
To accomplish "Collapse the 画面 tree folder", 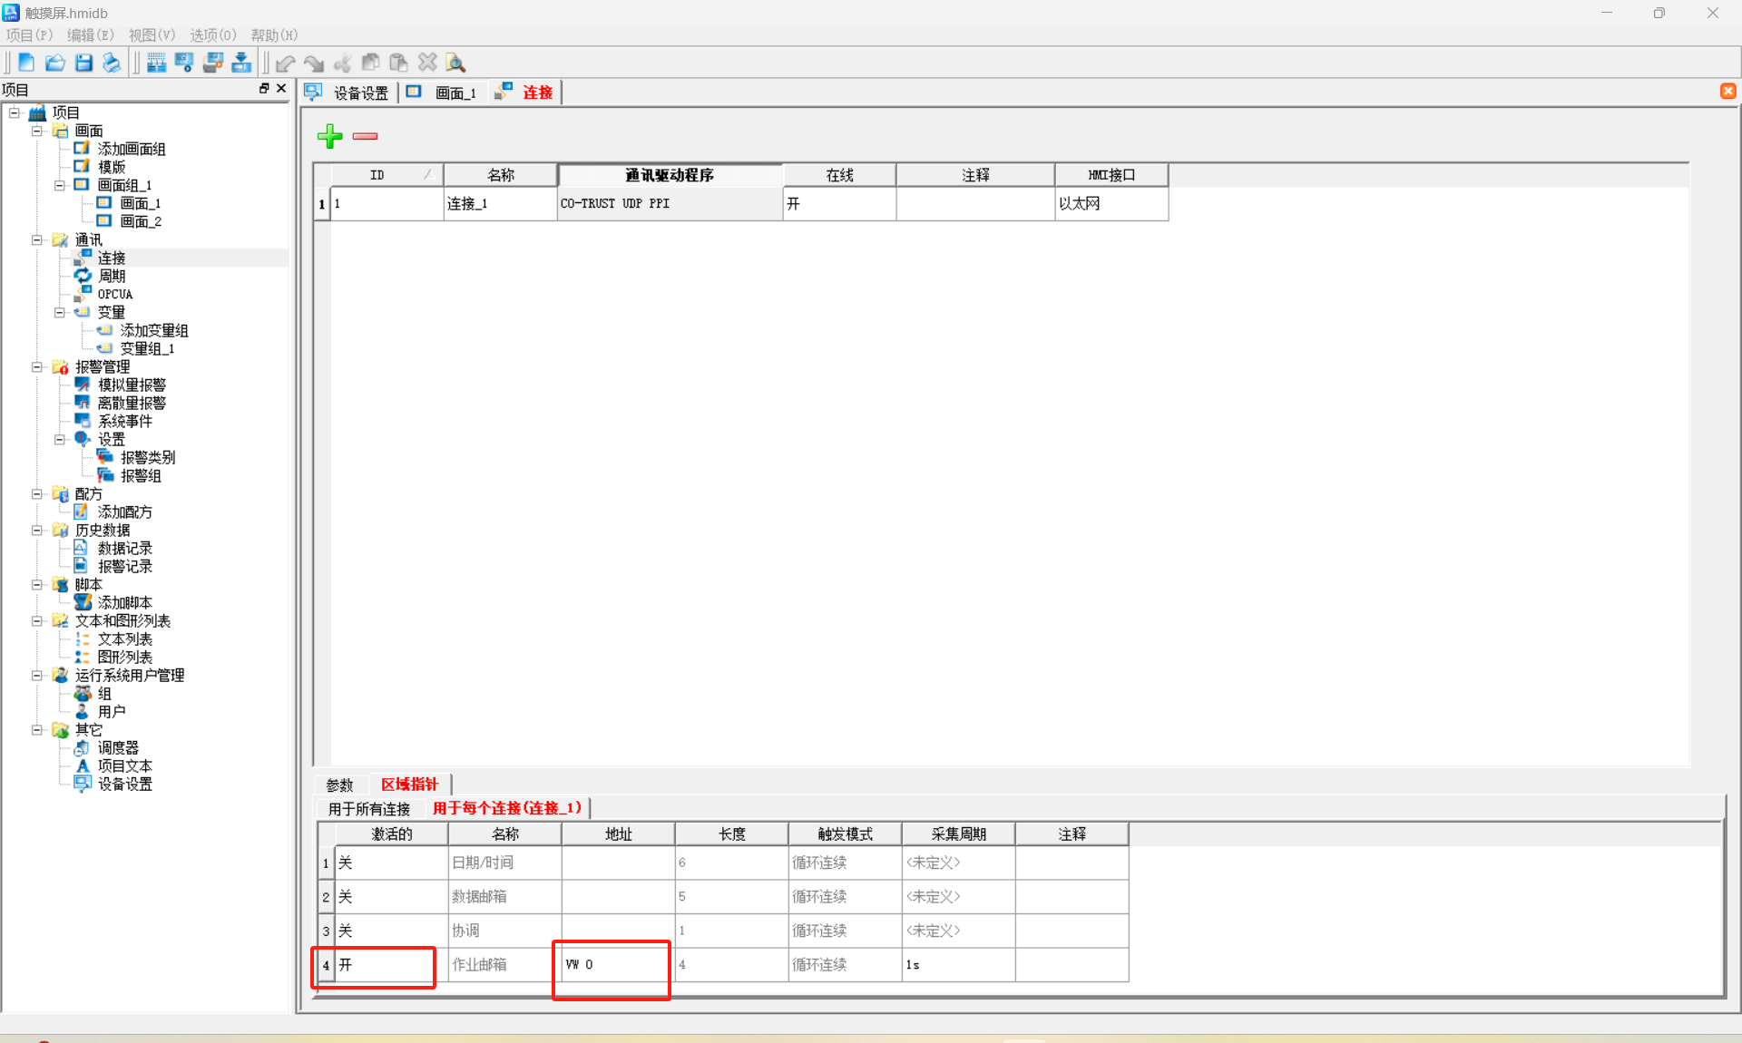I will (x=37, y=131).
